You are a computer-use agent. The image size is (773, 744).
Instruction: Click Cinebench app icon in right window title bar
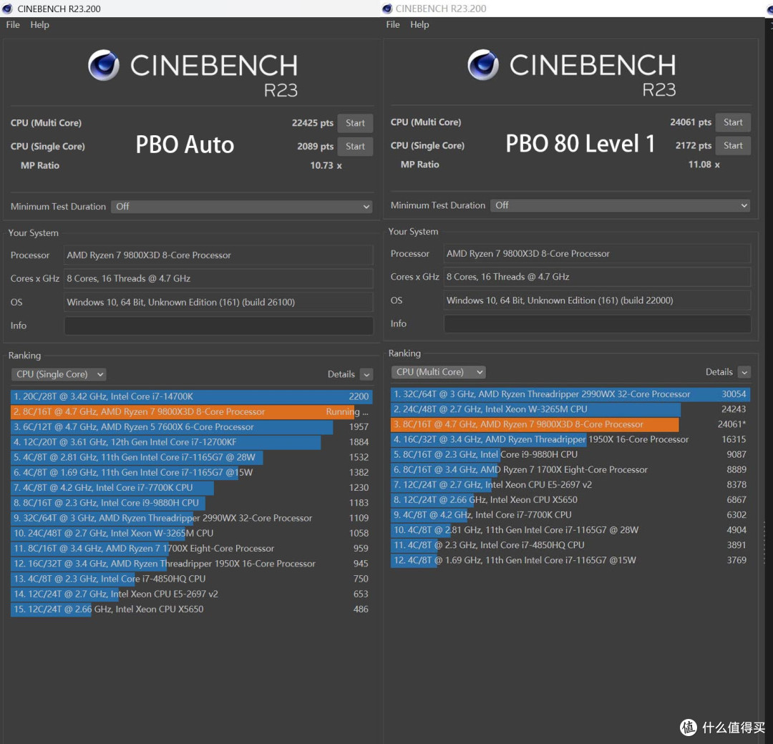point(387,9)
